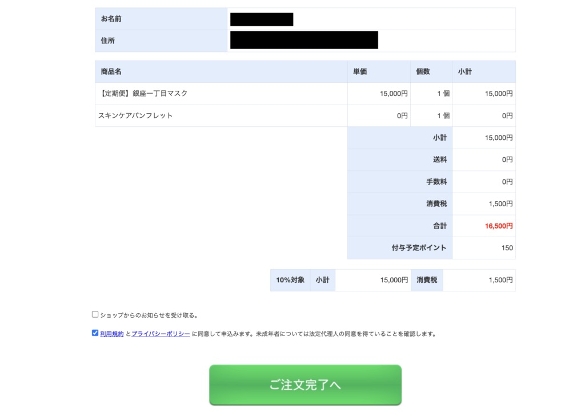The image size is (585, 416).
Task: Select the スキンケアパンフレット item row
Action: click(x=135, y=115)
